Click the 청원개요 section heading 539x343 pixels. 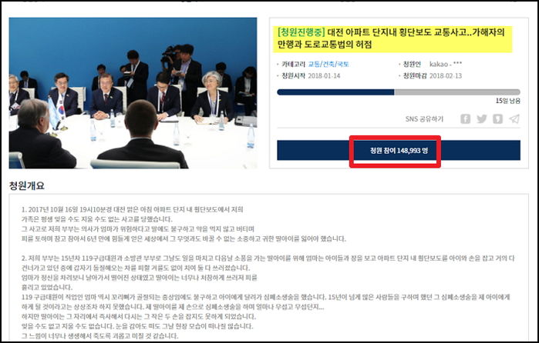pos(27,186)
